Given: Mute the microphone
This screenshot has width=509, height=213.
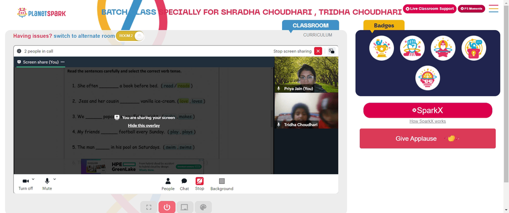Looking at the screenshot, I should tap(47, 184).
